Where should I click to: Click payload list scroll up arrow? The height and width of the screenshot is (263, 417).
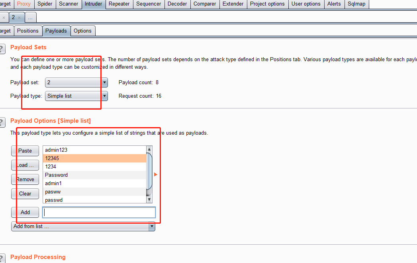[149, 149]
